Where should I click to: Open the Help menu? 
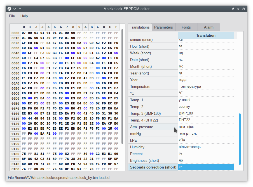pos(24,16)
